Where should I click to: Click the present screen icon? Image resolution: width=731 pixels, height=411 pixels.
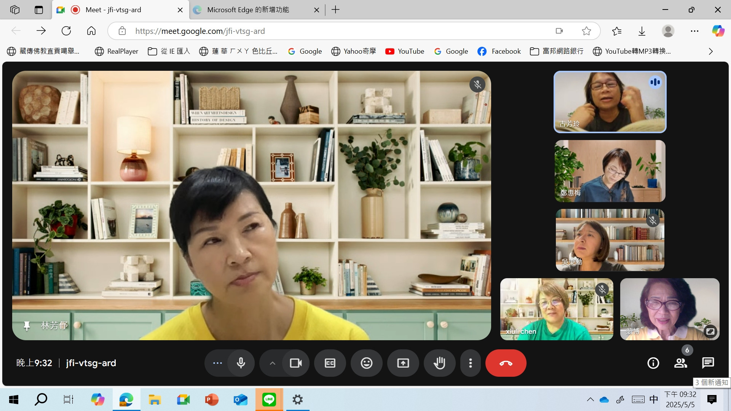[x=403, y=363]
